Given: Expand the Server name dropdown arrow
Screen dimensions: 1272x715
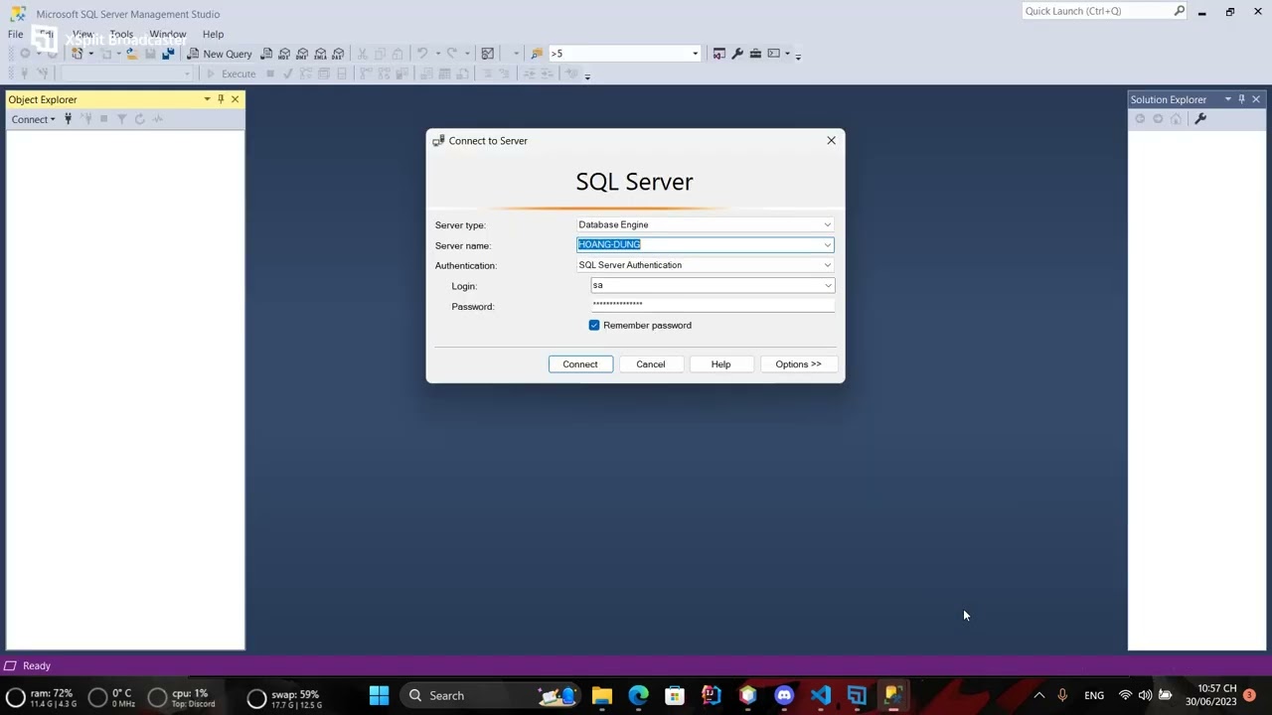Looking at the screenshot, I should (827, 245).
